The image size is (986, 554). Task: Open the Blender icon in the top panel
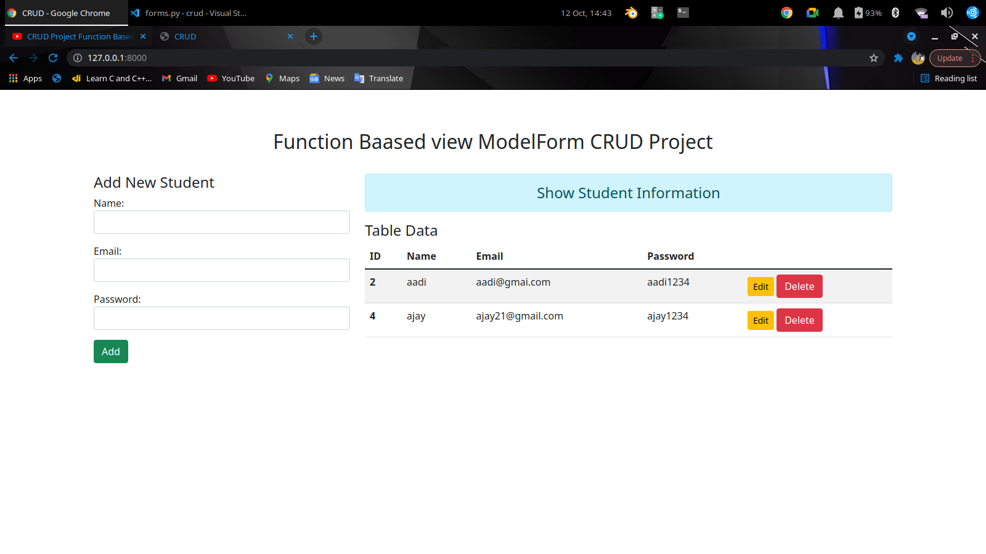[631, 12]
